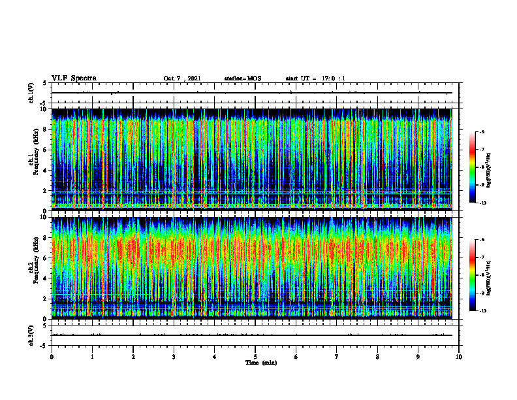Image resolution: width=517 pixels, height=400 pixels.
Task: Click the "-6" label on the ch.2 color bar
Action: 482,240
